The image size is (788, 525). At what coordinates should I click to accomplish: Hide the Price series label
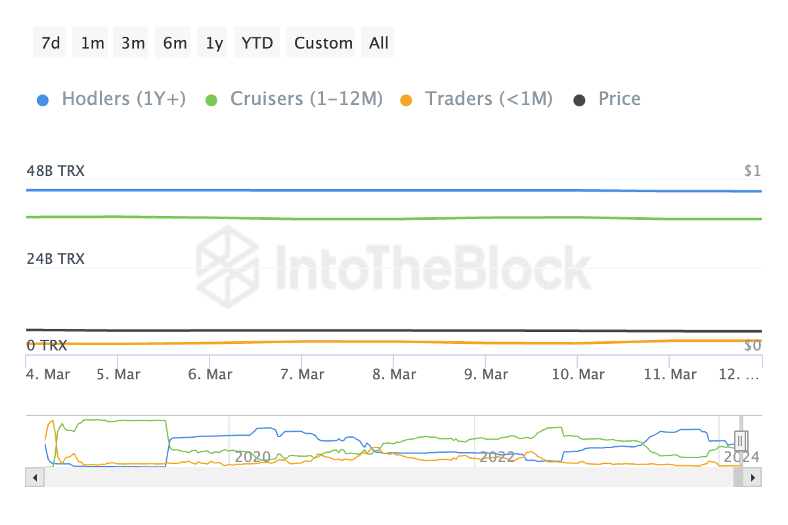tap(619, 99)
